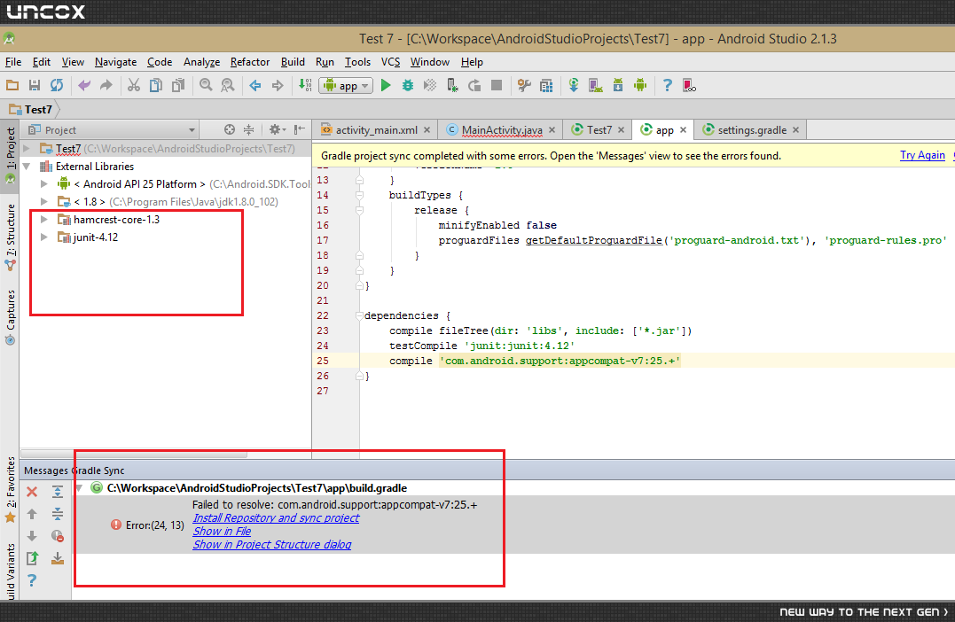Screen dimensions: 955x622
Task: Click Install Repository and sync project link
Action: click(x=276, y=518)
